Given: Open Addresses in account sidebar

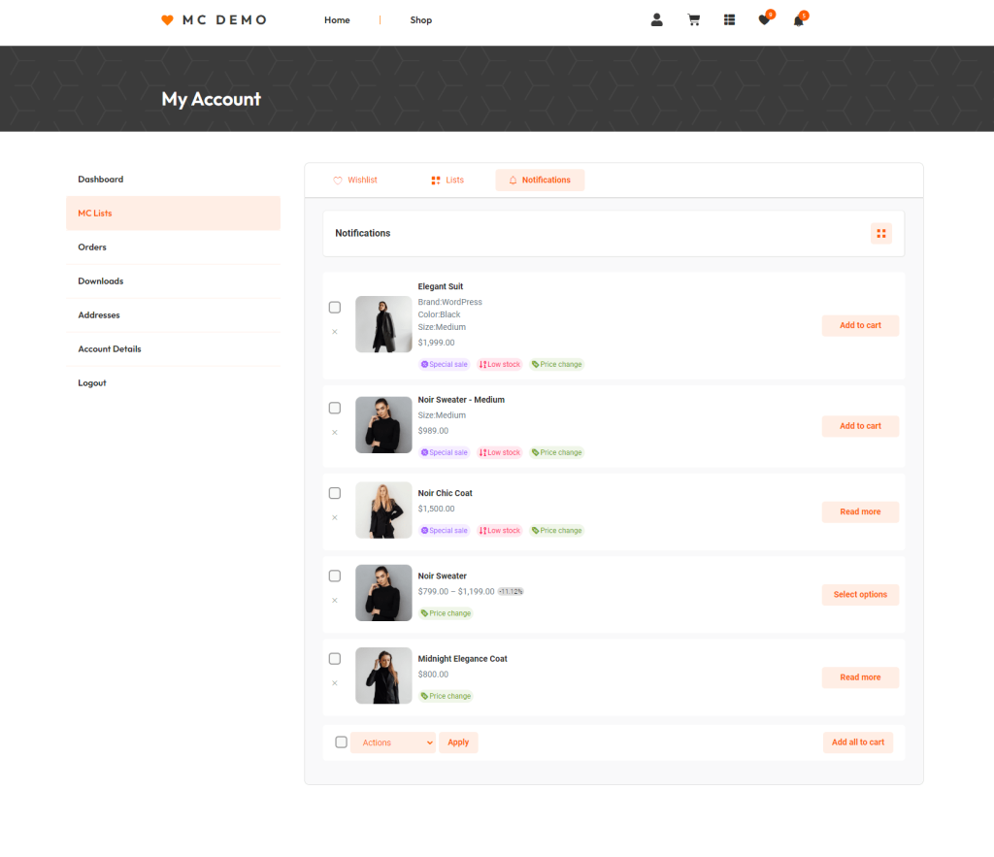Looking at the screenshot, I should click(x=173, y=315).
